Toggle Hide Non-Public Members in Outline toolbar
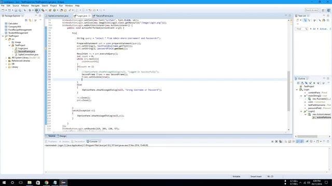This screenshot has height=186, width=332. [x=314, y=83]
